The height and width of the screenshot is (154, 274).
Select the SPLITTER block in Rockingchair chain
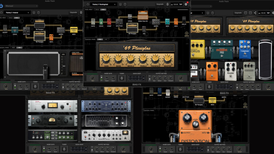119,22
